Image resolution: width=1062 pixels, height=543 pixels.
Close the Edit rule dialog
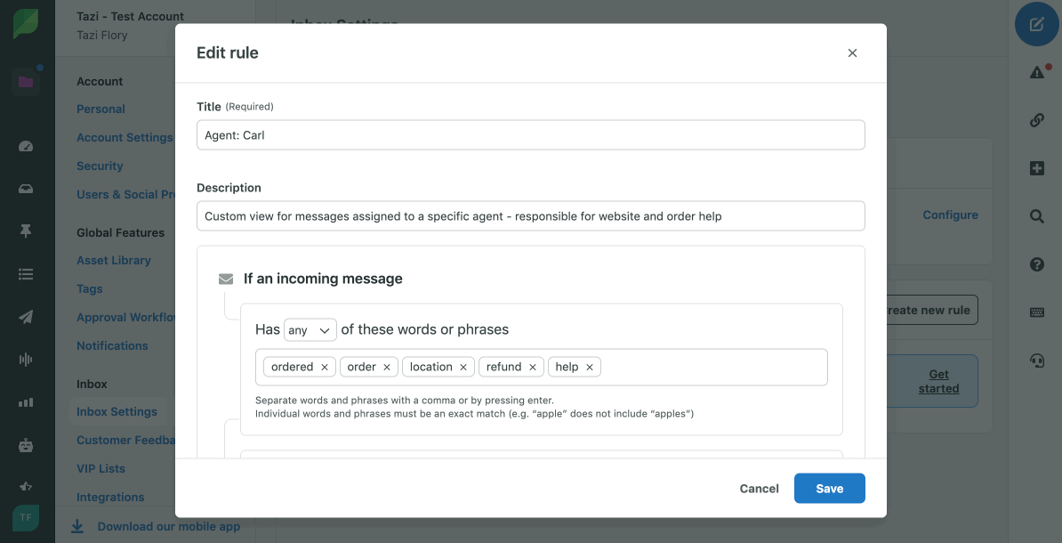click(x=852, y=53)
